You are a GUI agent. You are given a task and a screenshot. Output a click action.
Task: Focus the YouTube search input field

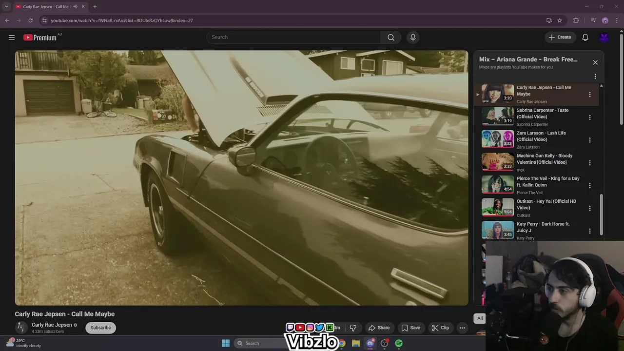(x=293, y=37)
